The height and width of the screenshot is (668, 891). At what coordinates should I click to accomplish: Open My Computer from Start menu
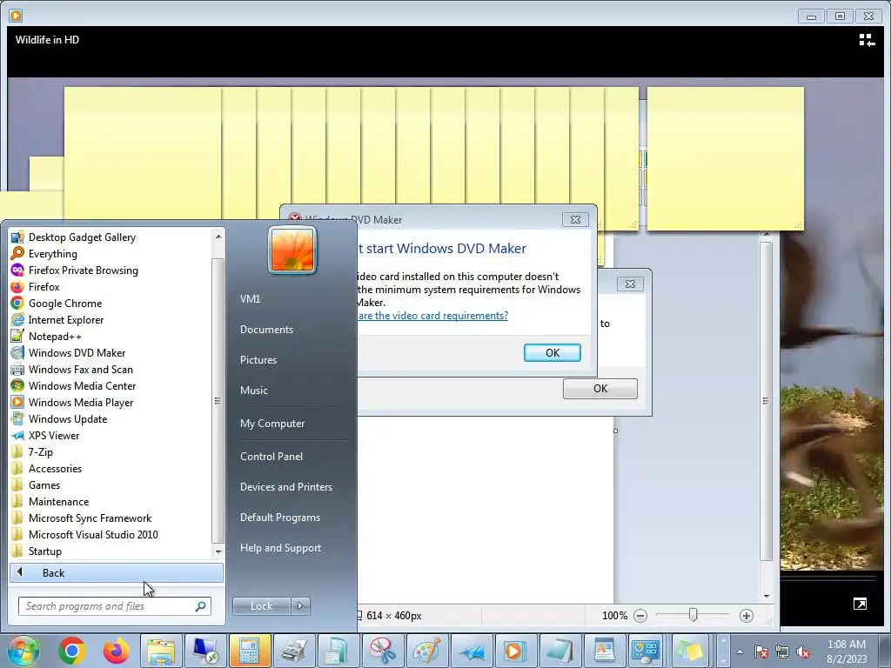[x=272, y=424]
